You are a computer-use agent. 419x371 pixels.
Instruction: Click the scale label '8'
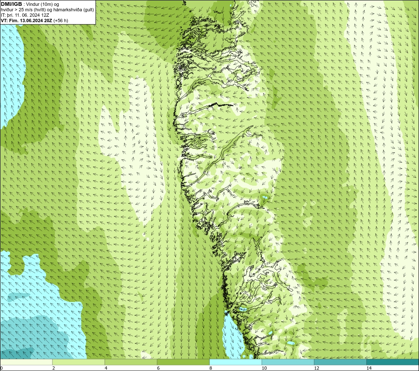pos(211,368)
